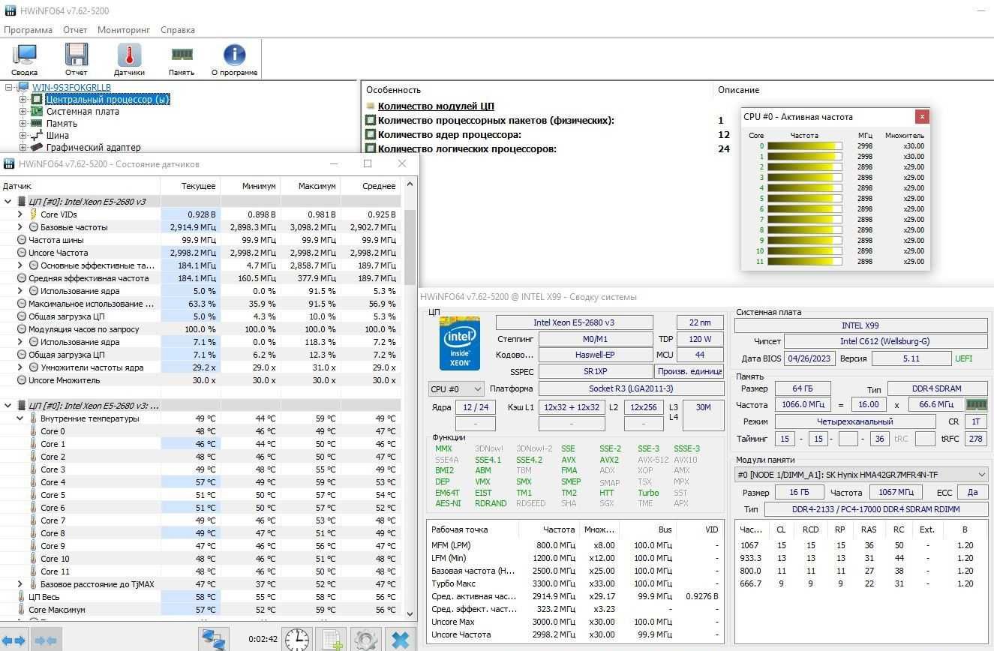This screenshot has width=994, height=651.
Task: Click the Турбо Макс operating point row
Action: [575, 583]
